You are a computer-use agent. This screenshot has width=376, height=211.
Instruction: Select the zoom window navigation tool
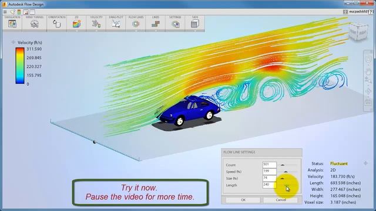pyautogui.click(x=368, y=59)
